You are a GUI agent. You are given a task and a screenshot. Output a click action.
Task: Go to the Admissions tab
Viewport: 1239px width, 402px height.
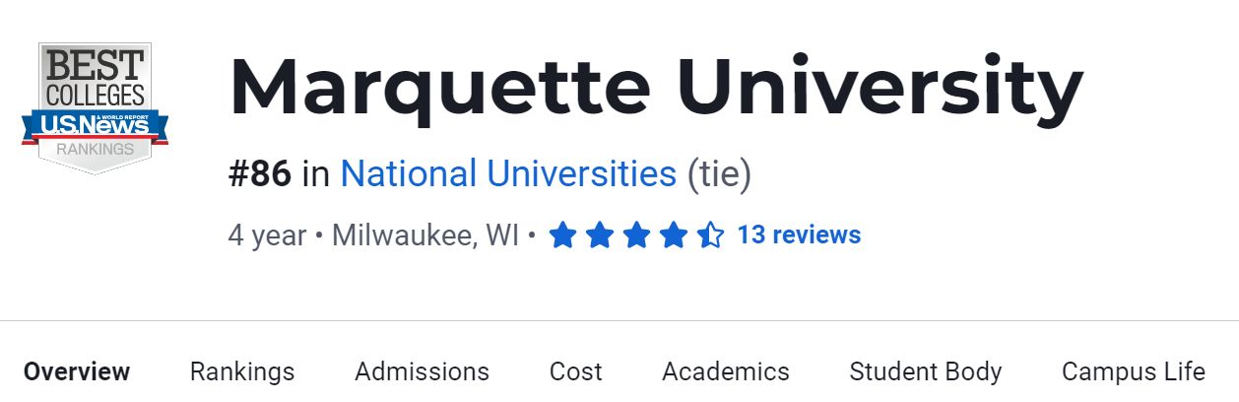[x=422, y=371]
